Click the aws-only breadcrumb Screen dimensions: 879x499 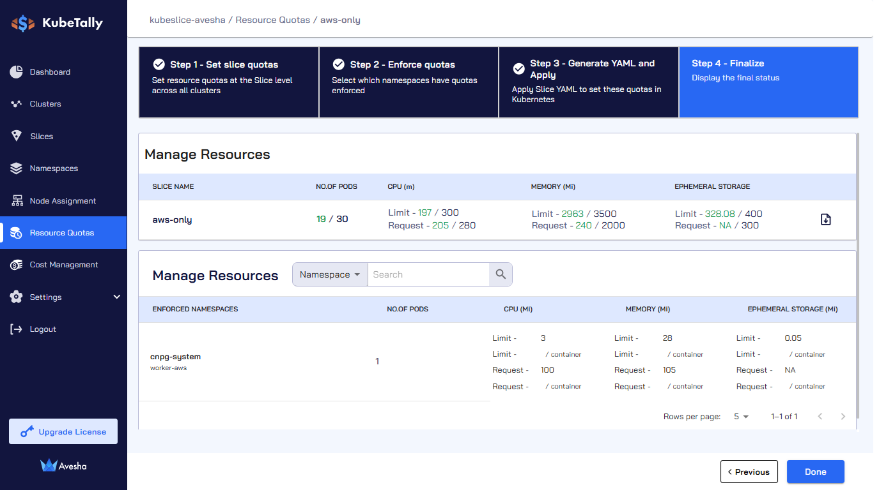(340, 20)
